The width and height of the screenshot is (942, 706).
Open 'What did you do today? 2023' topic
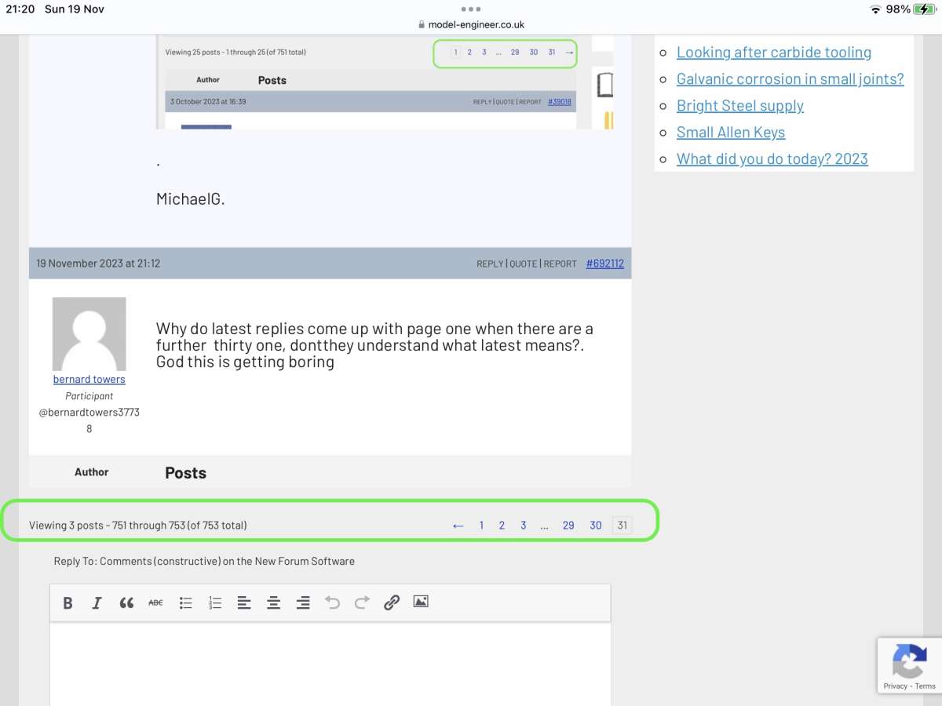pos(772,159)
